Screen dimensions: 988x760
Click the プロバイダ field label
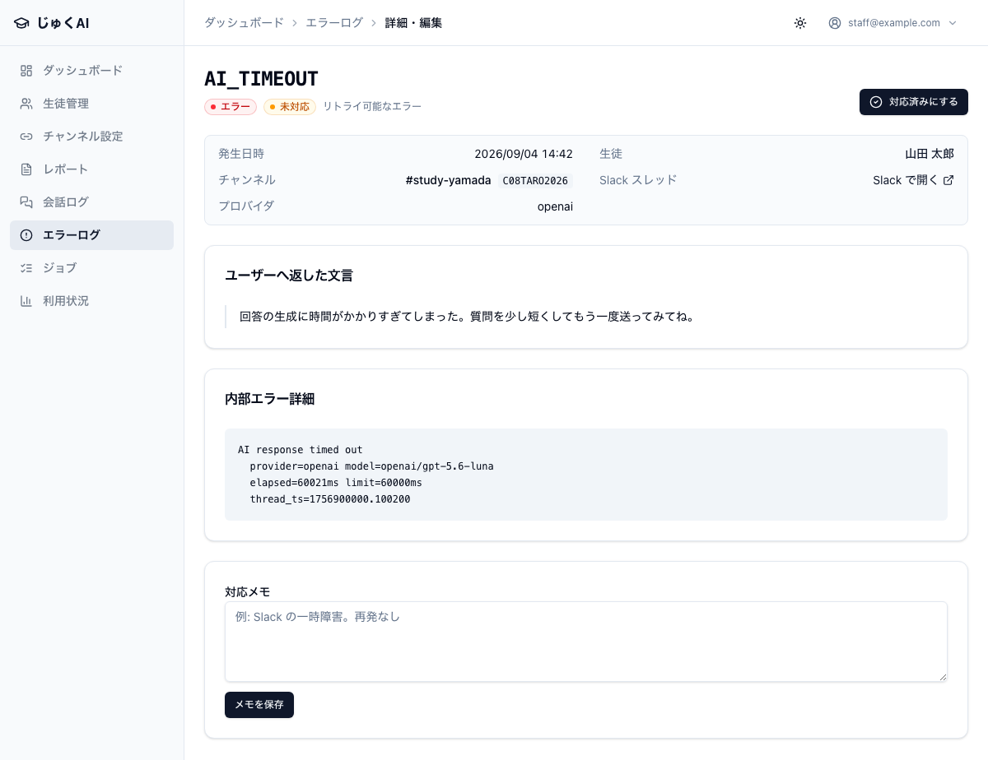tap(246, 206)
